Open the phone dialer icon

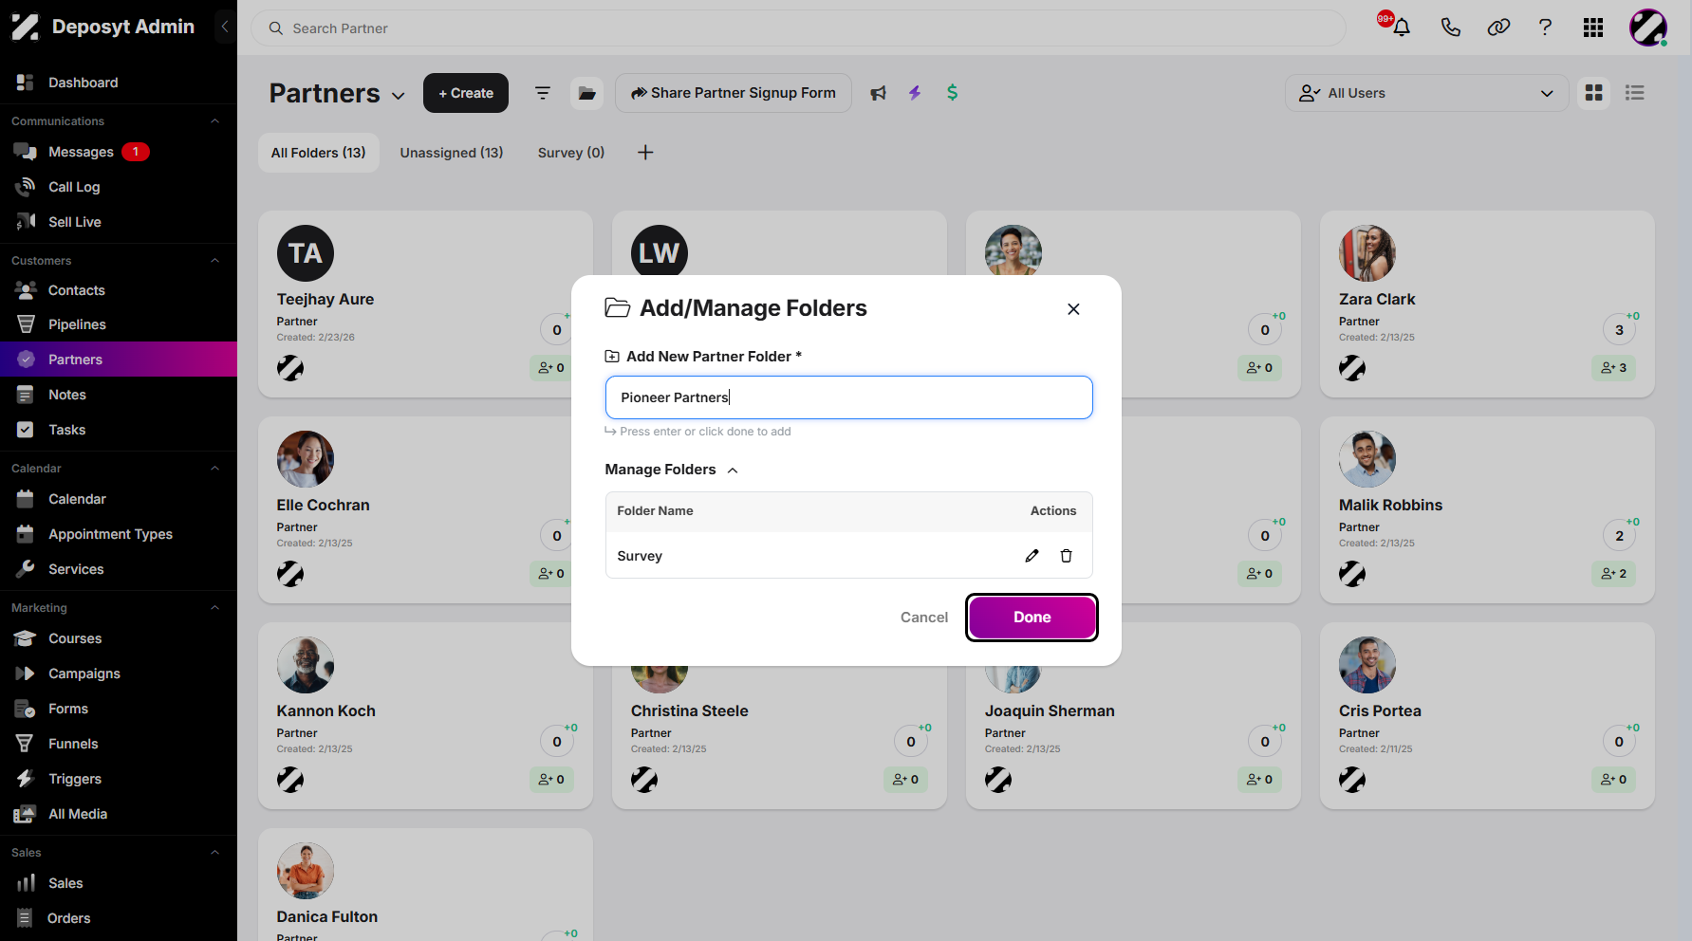[x=1450, y=28]
